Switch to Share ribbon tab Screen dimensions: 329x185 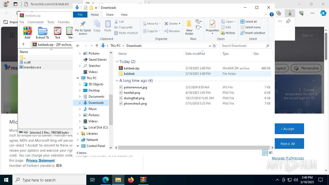[110, 15]
